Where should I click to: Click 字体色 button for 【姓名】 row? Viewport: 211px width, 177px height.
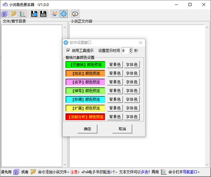(x=132, y=73)
